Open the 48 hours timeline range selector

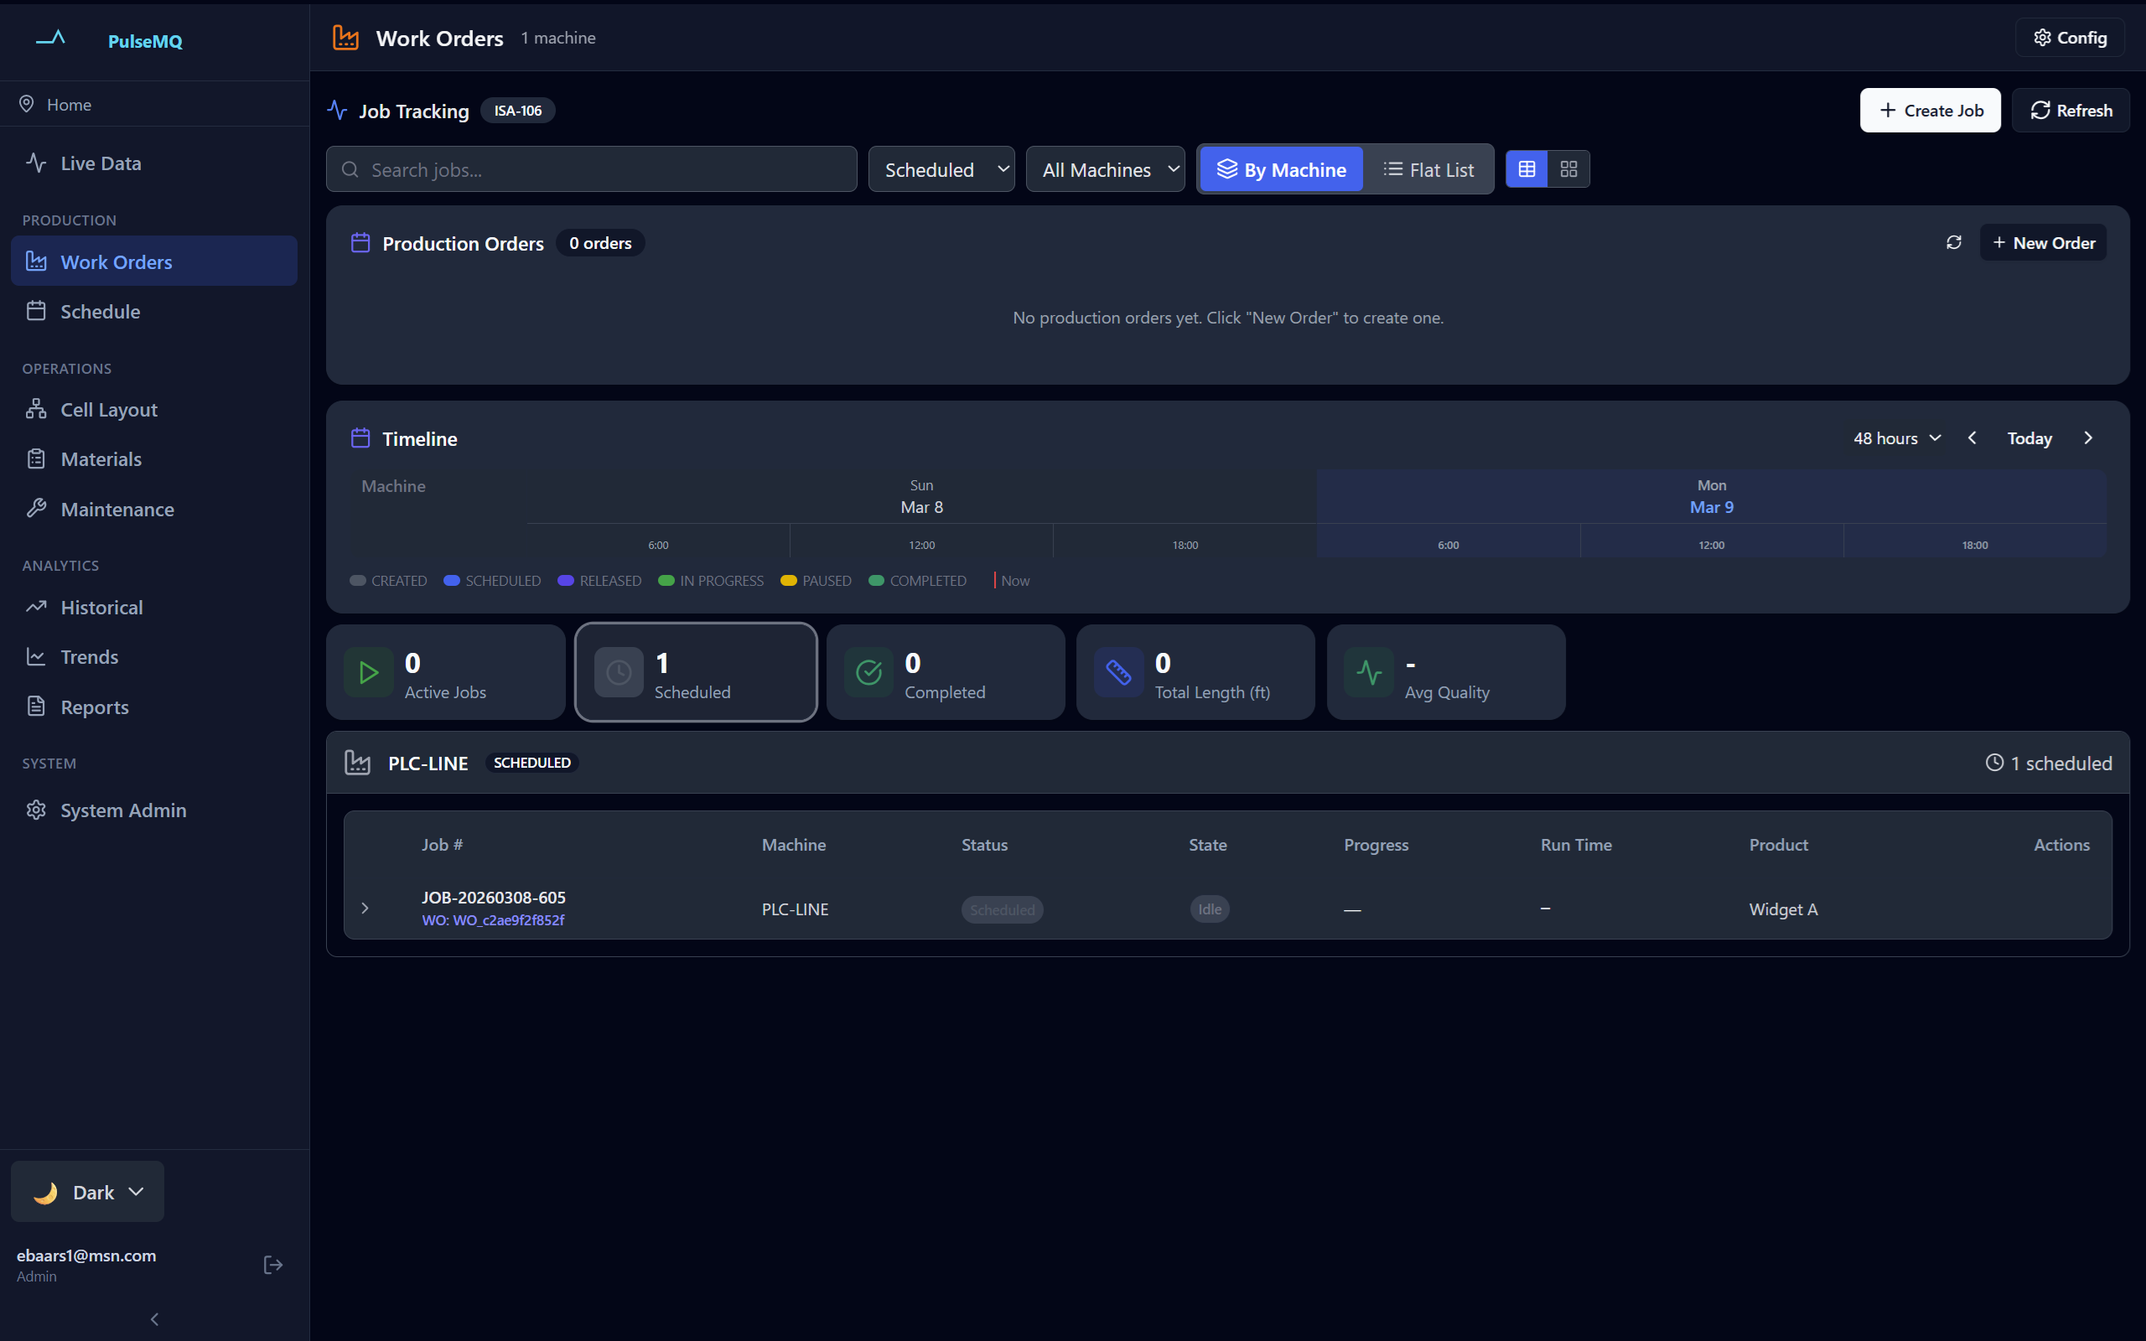(1897, 438)
